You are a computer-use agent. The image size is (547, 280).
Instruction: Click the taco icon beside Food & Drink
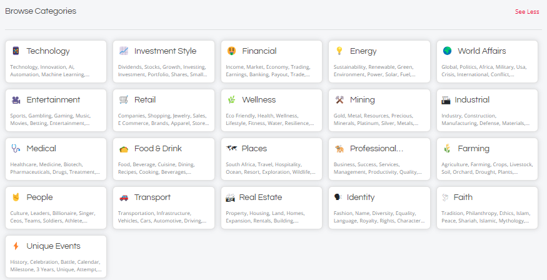point(124,149)
